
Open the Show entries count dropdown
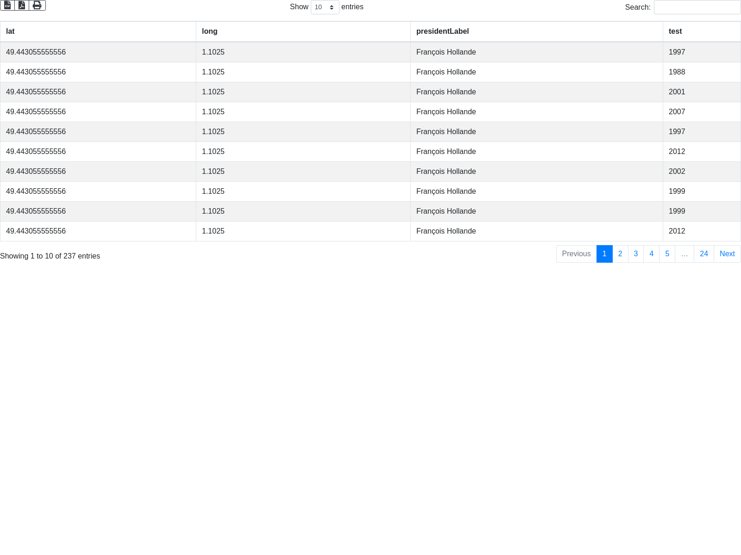click(x=325, y=7)
